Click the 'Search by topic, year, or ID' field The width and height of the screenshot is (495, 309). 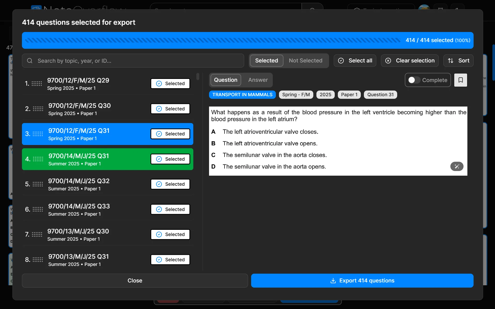(133, 61)
